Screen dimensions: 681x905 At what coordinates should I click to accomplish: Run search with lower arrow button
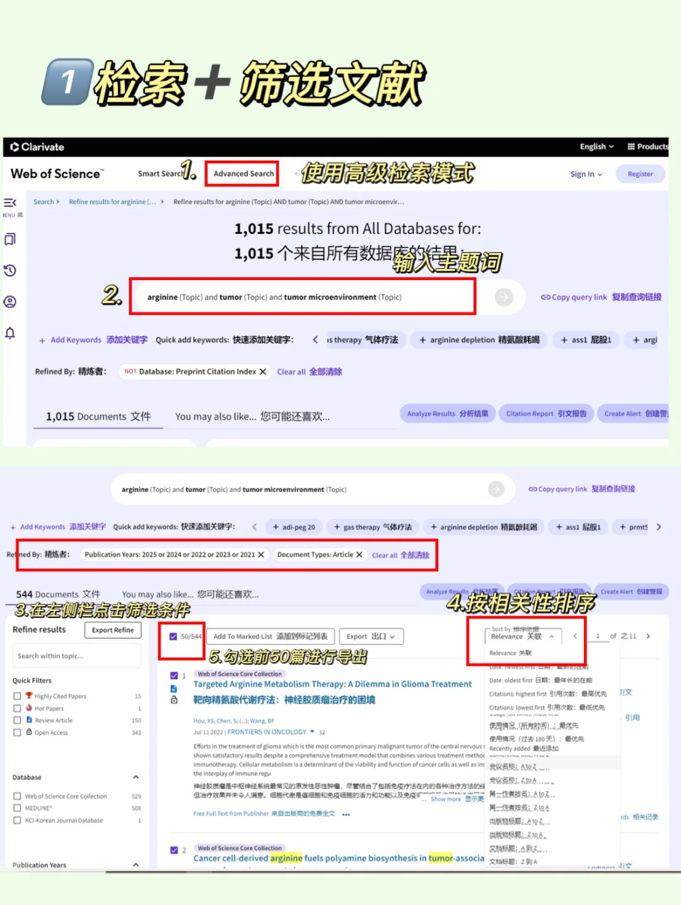click(496, 489)
